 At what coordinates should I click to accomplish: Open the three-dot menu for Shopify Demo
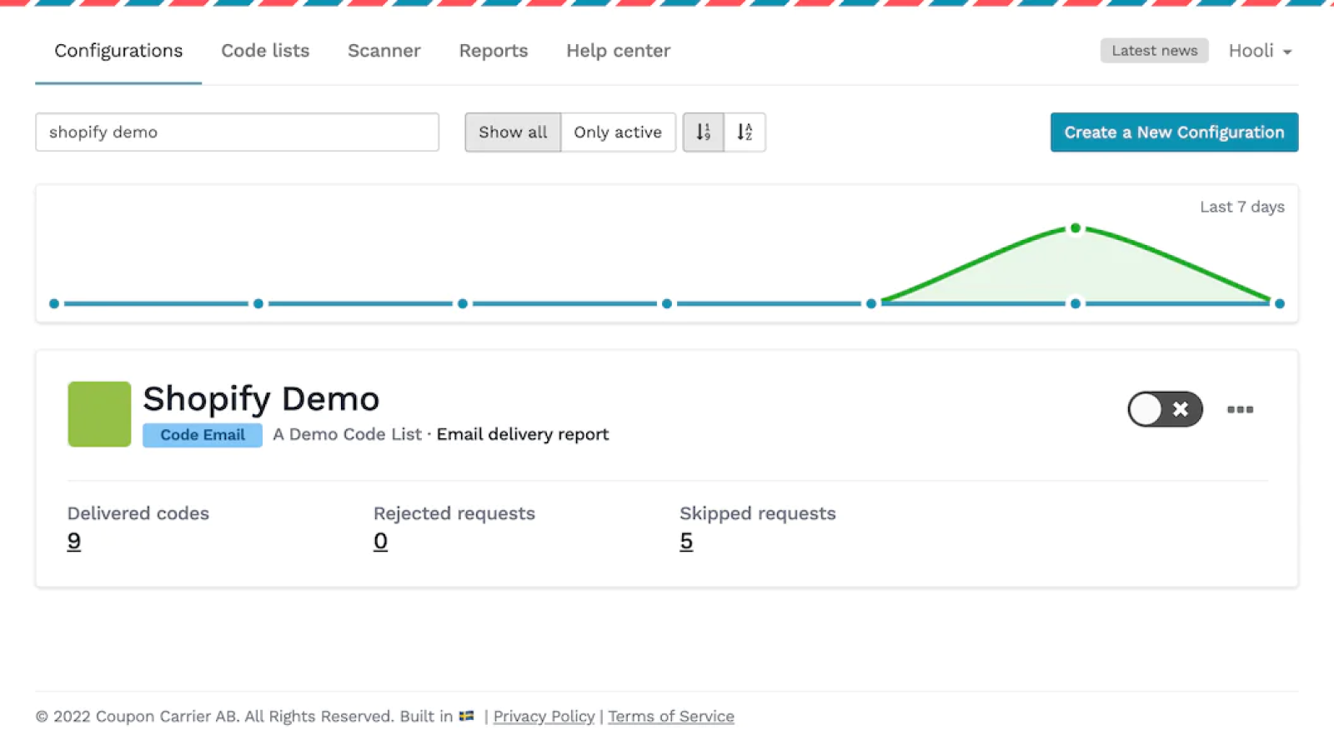click(x=1240, y=409)
